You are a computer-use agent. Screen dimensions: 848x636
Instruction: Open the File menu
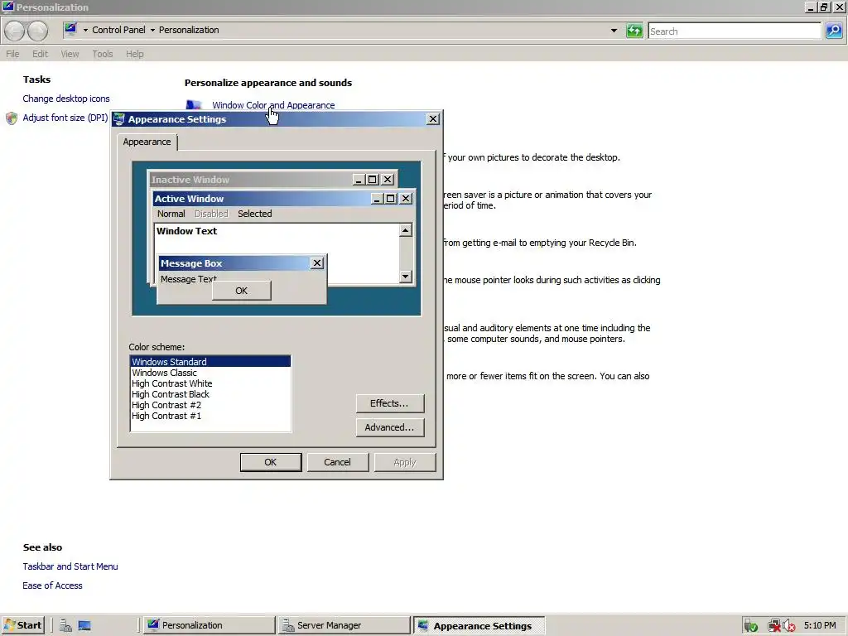[12, 54]
